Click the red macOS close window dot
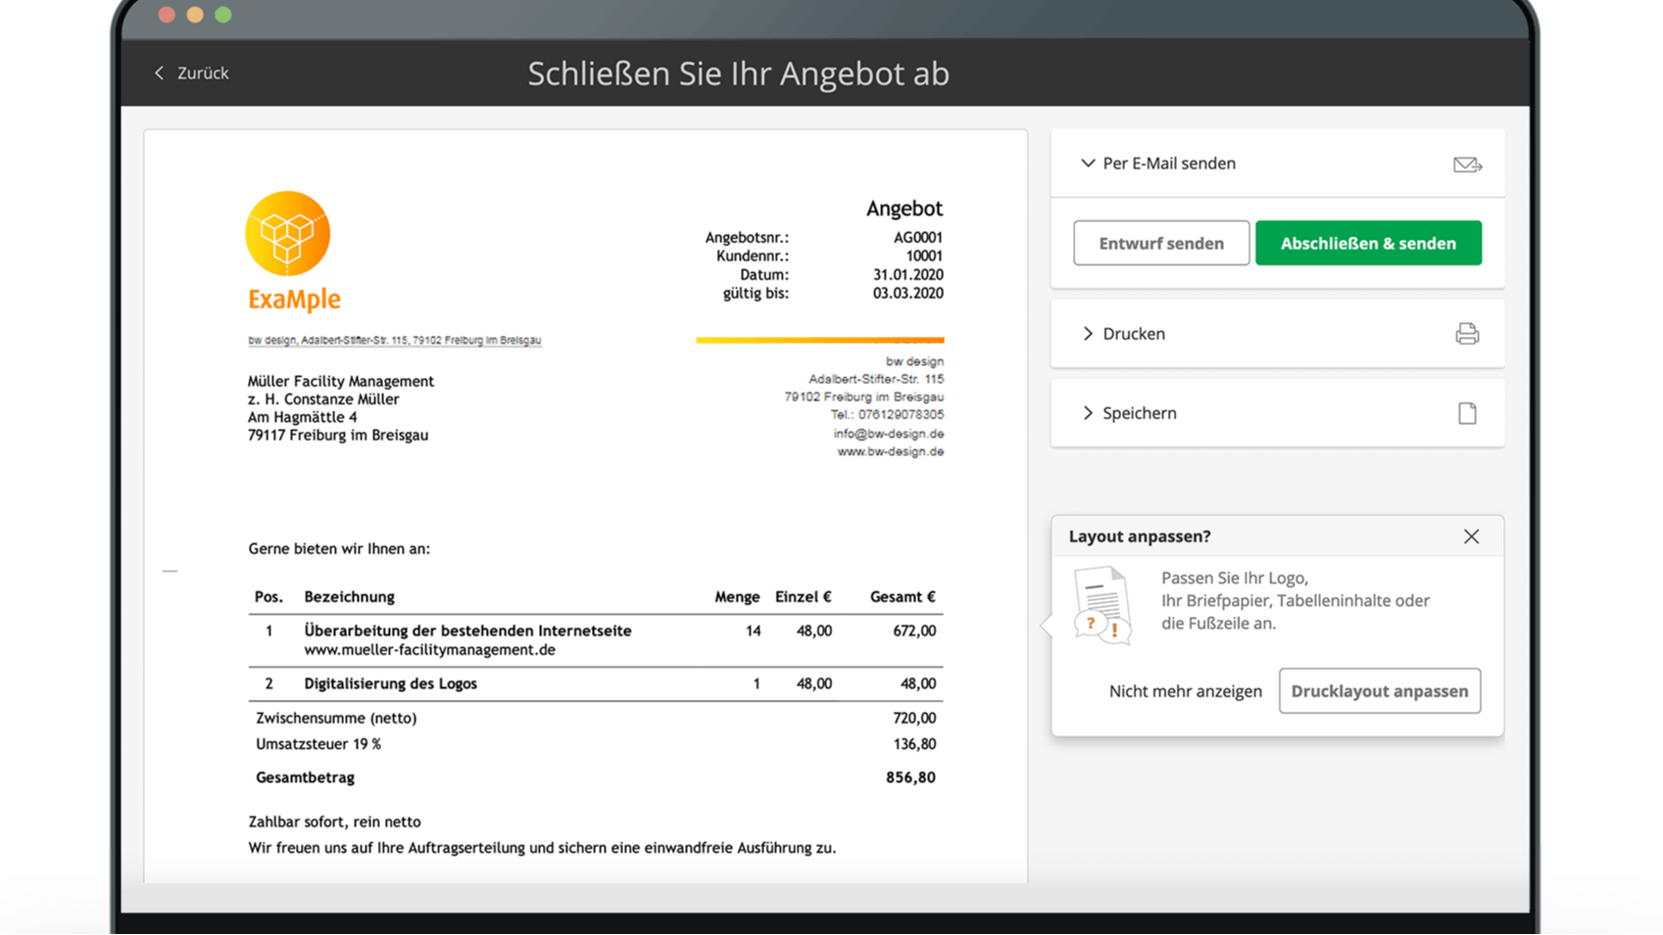 pos(167,15)
